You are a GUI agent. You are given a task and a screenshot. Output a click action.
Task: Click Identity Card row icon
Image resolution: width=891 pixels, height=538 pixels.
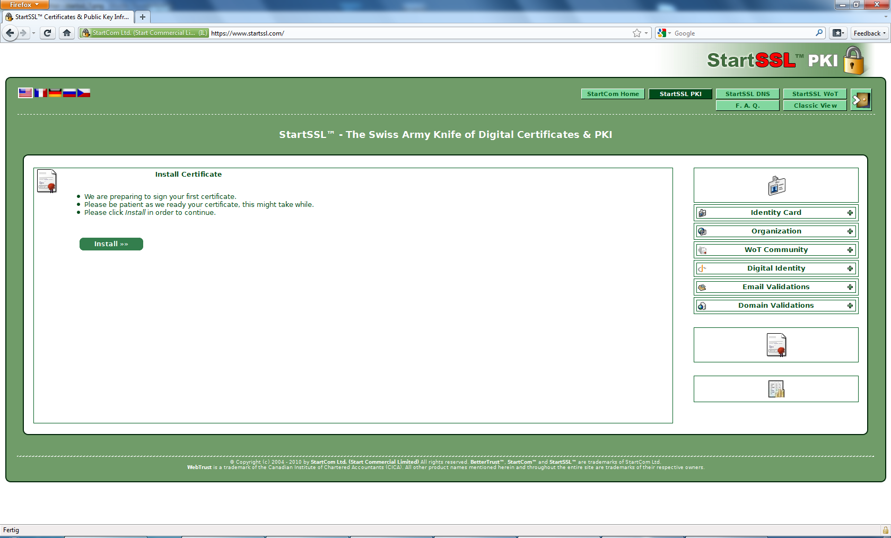[x=702, y=213]
